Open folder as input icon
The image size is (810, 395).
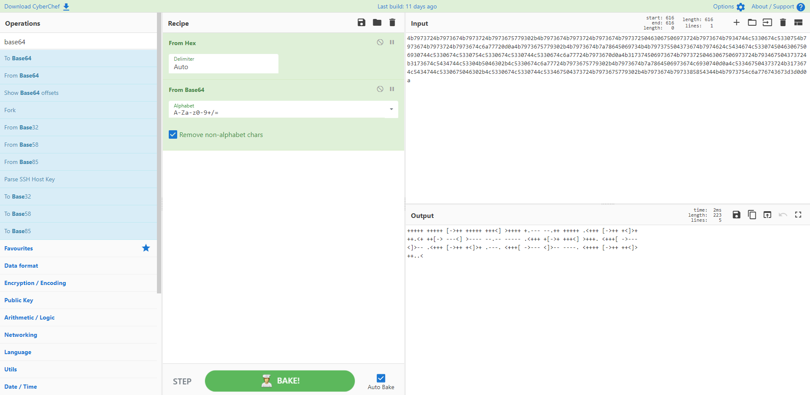752,23
